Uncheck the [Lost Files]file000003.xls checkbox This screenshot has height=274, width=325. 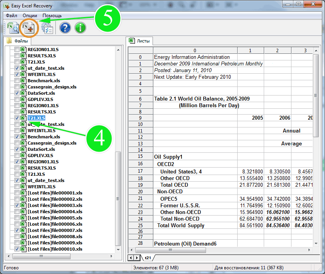[x=17, y=205]
